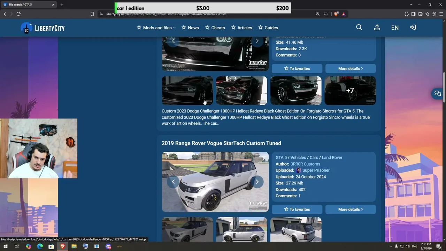Image resolution: width=446 pixels, height=251 pixels.
Task: Open the taskbar clock showing 2:13 PM
Action: point(426,246)
